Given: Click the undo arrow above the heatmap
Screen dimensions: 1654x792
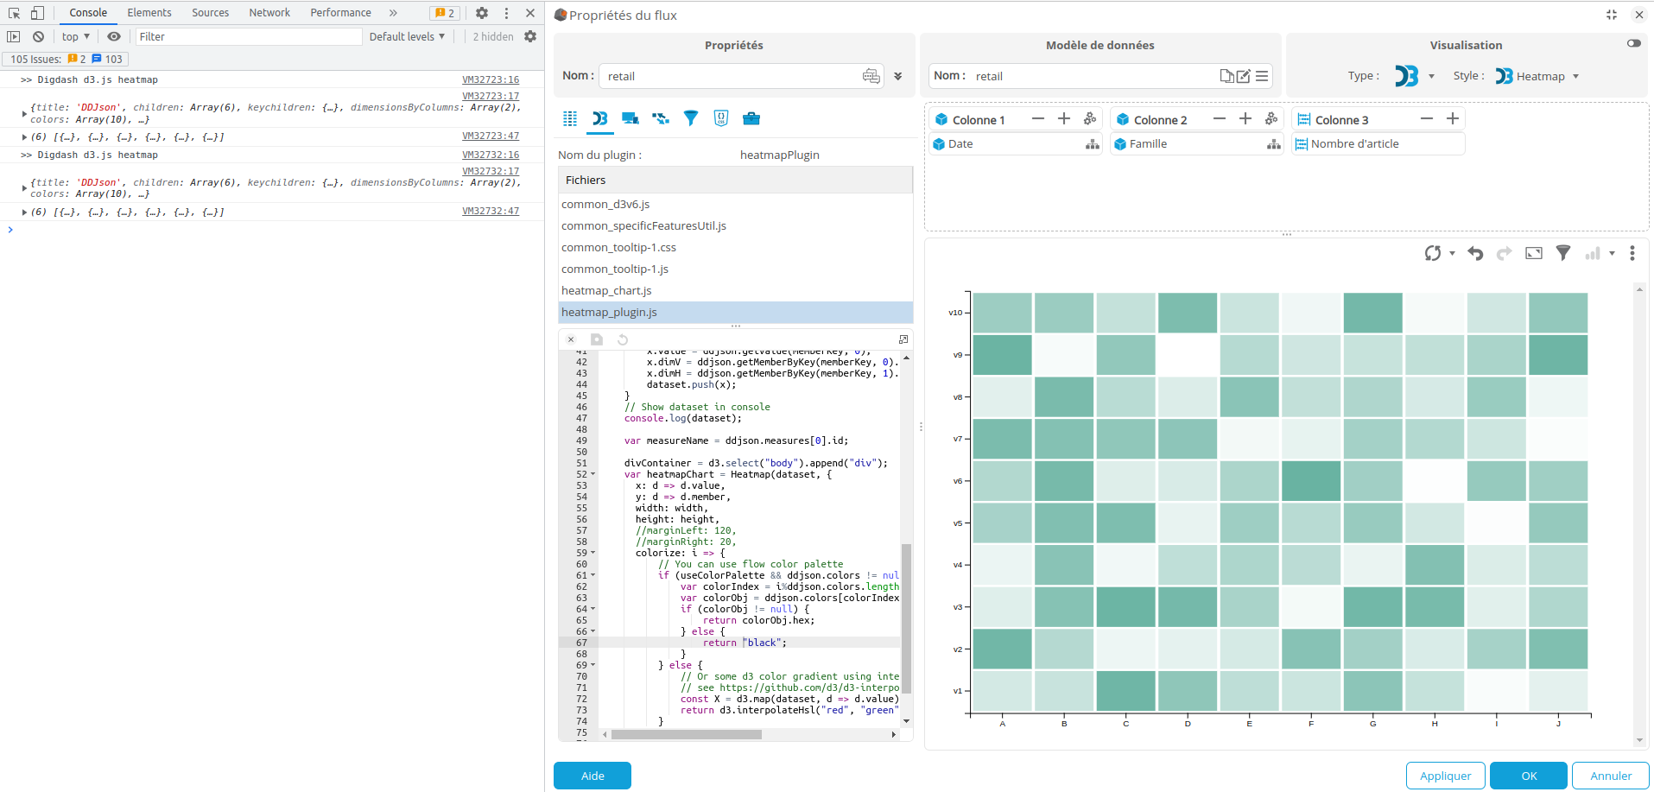Looking at the screenshot, I should 1475,253.
